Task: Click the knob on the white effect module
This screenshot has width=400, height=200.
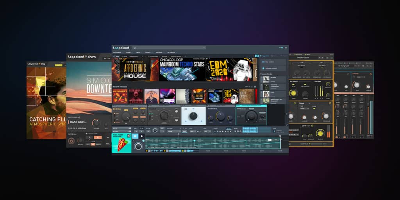Action: [193, 116]
